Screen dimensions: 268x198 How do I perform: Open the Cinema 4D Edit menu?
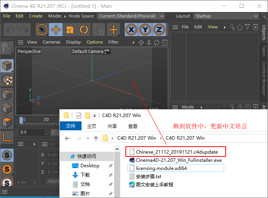click(x=19, y=16)
